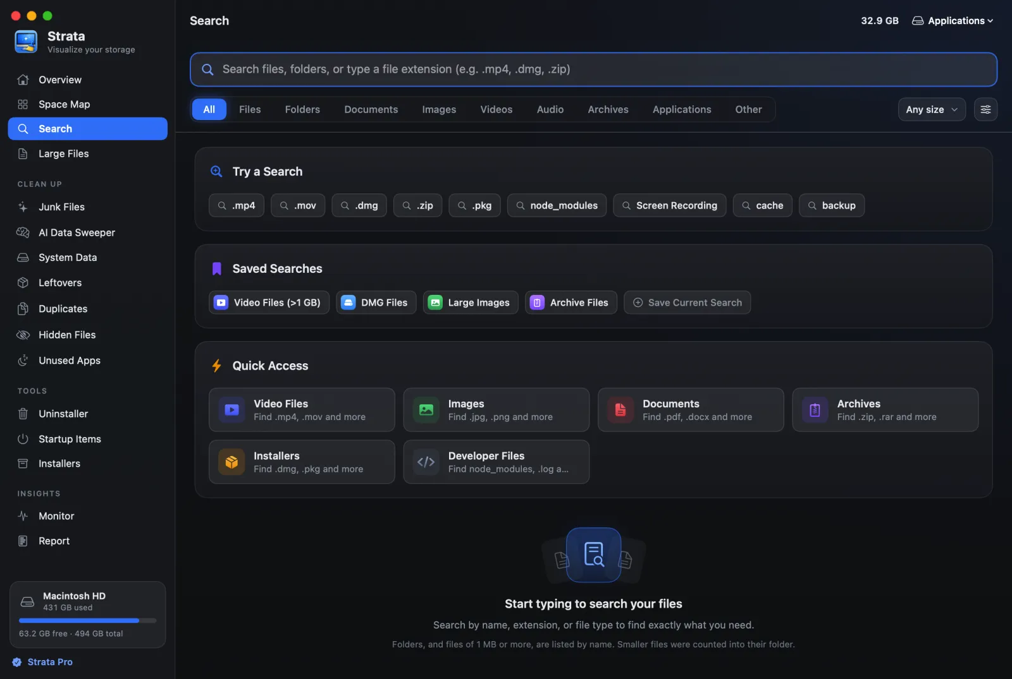Click the Duplicates icon in sidebar
Viewport: 1012px width, 679px height.
coord(23,309)
